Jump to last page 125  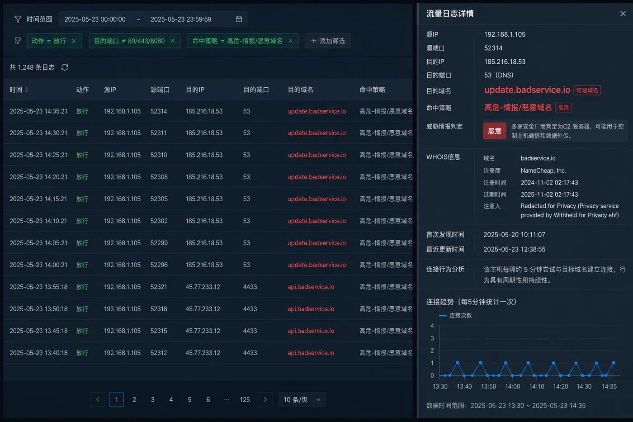tap(245, 399)
